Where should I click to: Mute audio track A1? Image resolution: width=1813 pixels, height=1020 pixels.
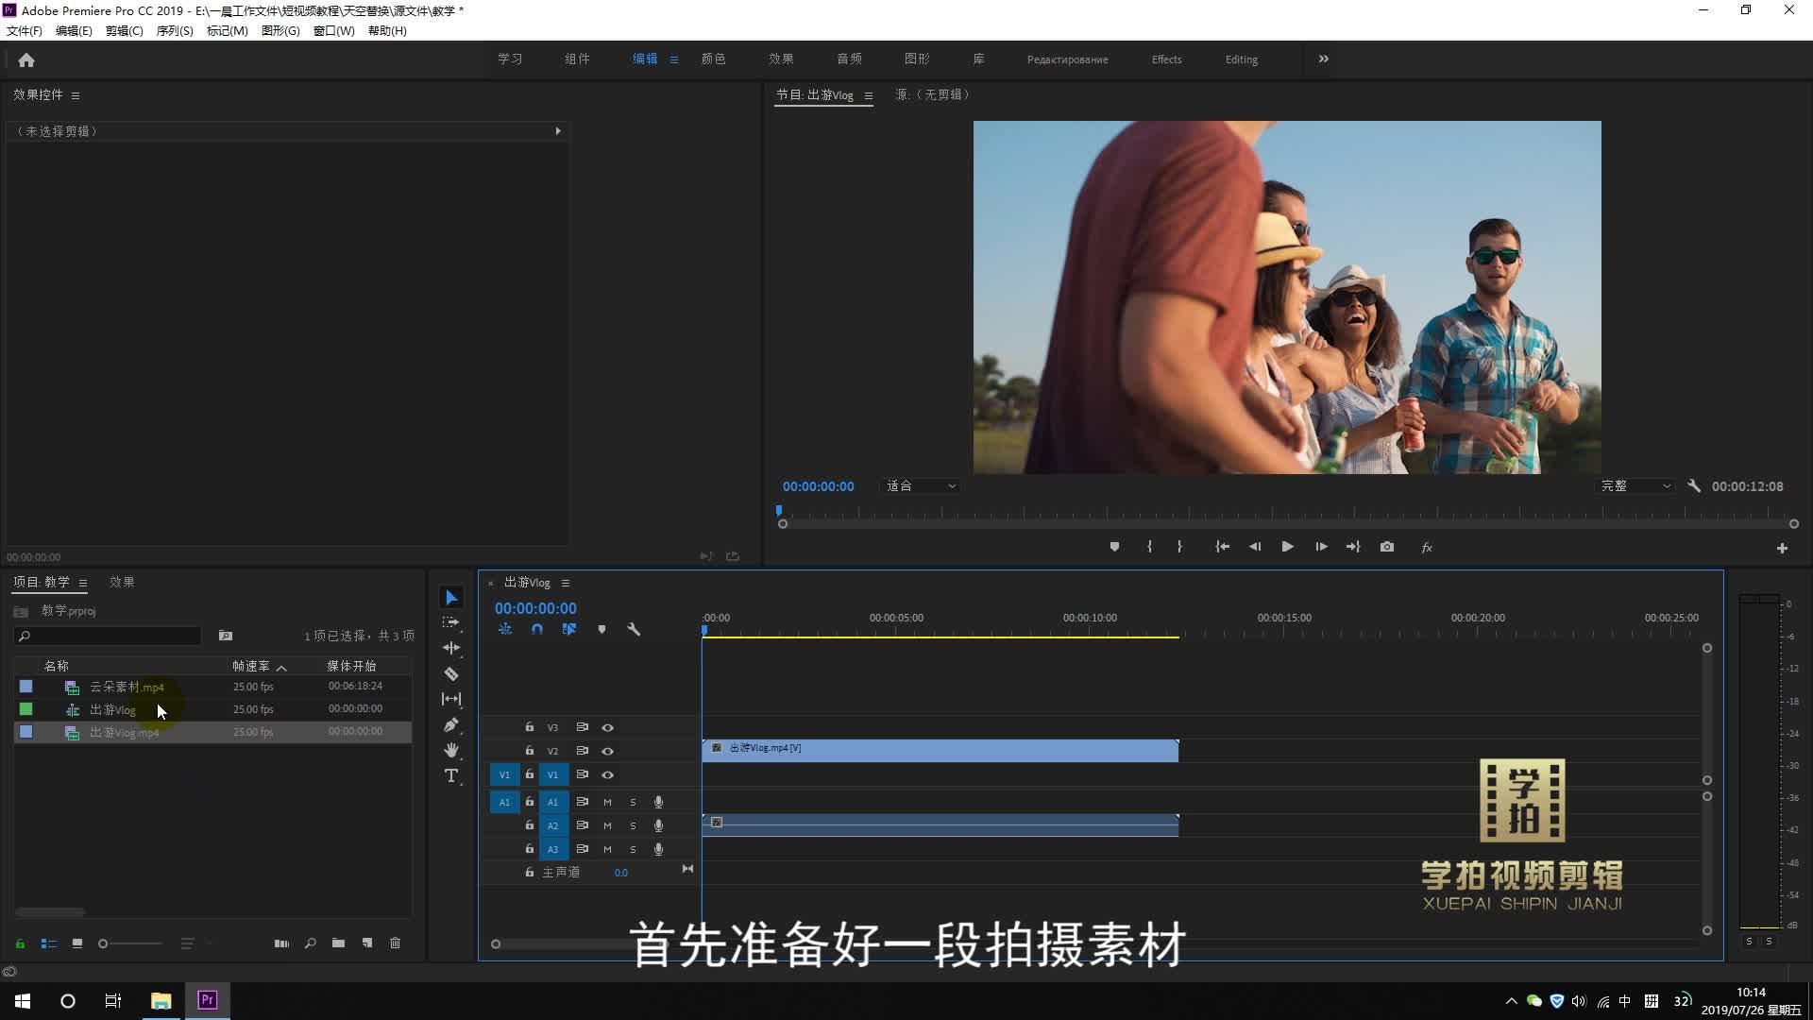pyautogui.click(x=607, y=802)
